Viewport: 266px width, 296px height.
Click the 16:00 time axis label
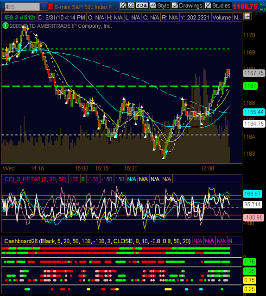[208, 168]
